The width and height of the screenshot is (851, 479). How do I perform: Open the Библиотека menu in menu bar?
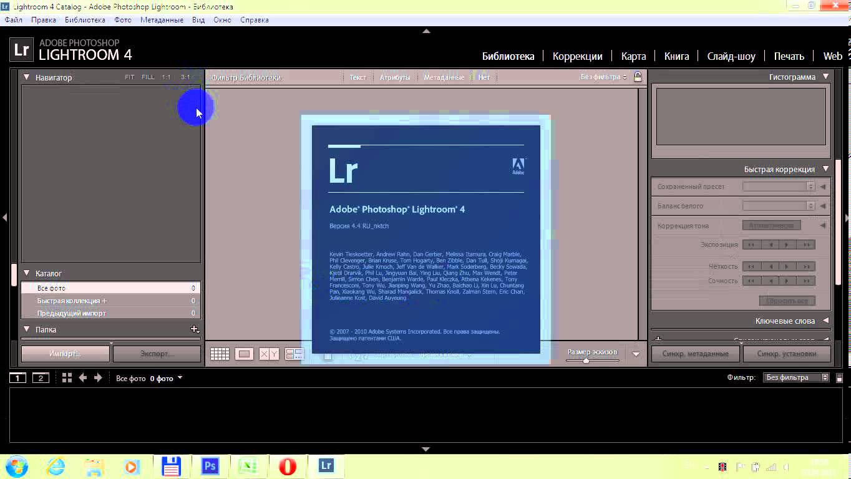pyautogui.click(x=85, y=20)
